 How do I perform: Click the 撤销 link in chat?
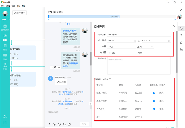tap(69, 24)
